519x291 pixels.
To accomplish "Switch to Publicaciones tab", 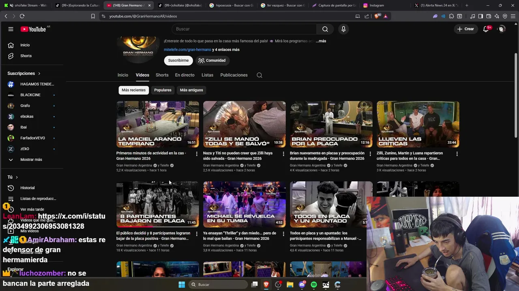I will pos(234,75).
